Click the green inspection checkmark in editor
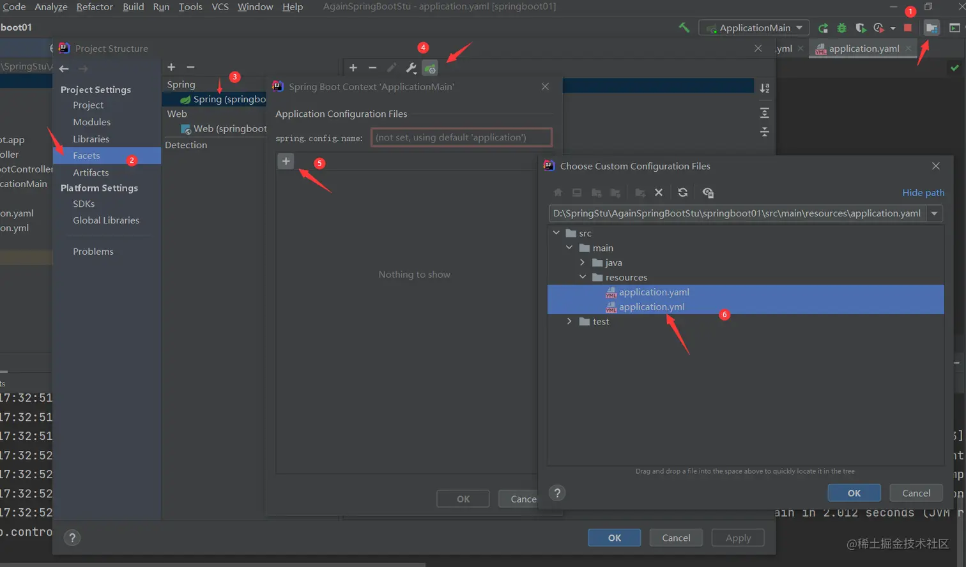 tap(954, 68)
